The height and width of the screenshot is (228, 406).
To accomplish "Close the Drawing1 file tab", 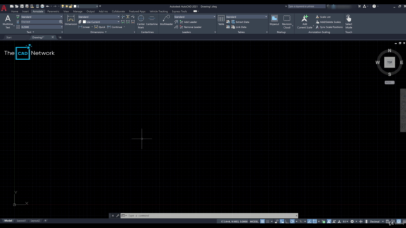I will pyautogui.click(x=53, y=37).
